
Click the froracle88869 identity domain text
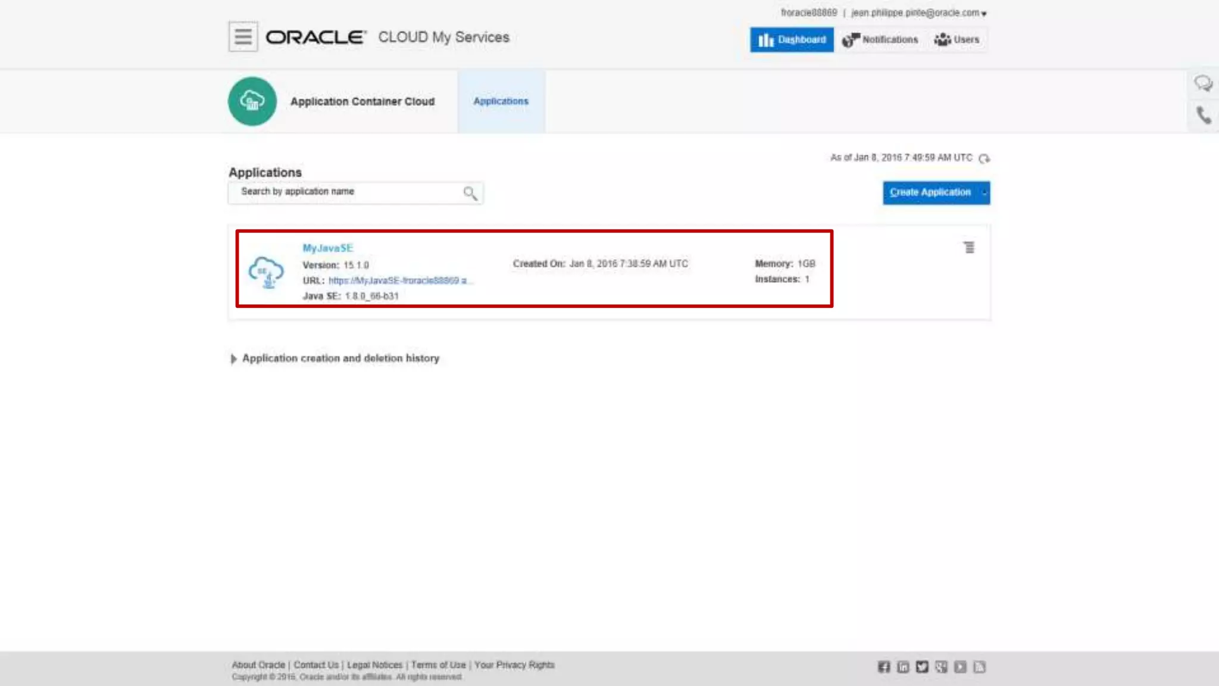coord(809,13)
